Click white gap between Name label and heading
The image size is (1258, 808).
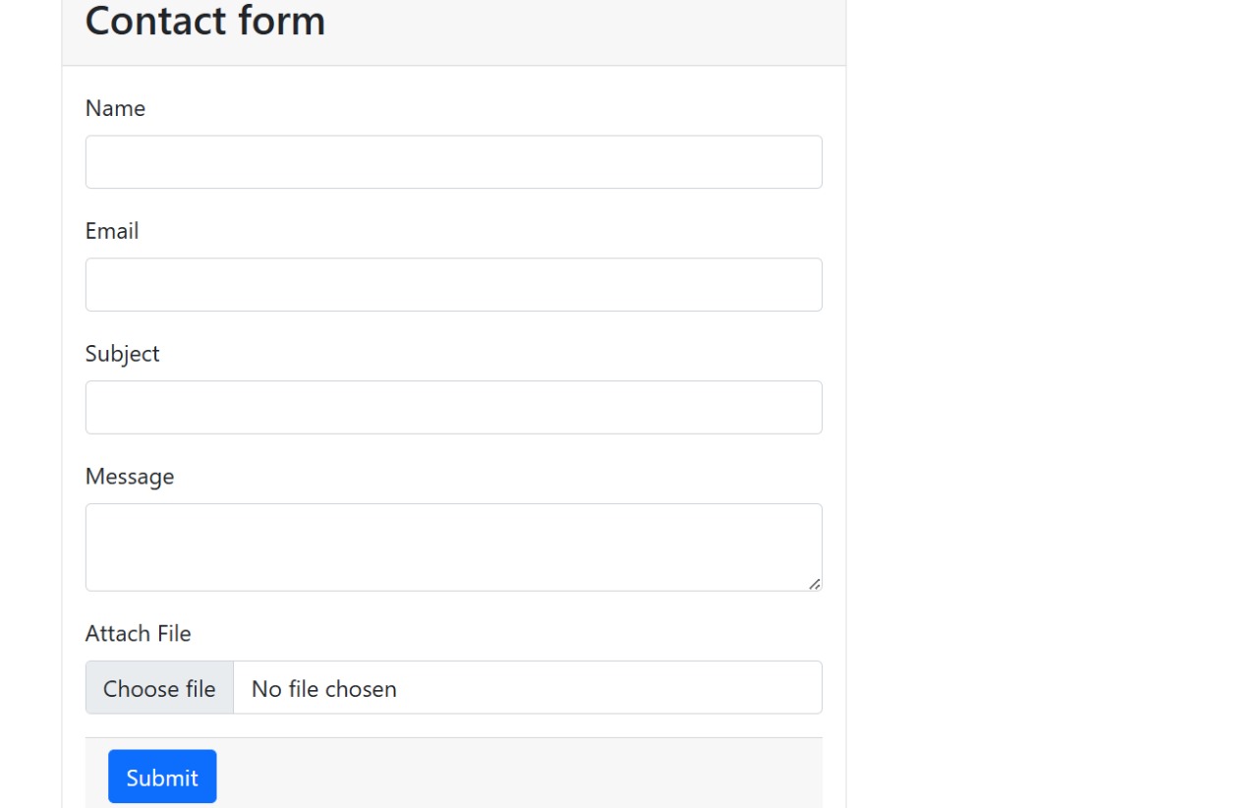pos(453,81)
